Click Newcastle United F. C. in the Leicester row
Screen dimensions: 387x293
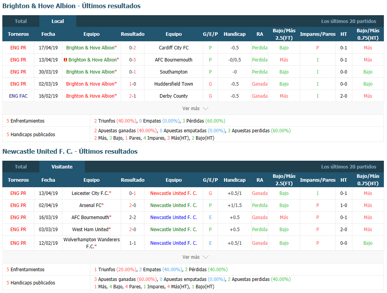point(174,193)
